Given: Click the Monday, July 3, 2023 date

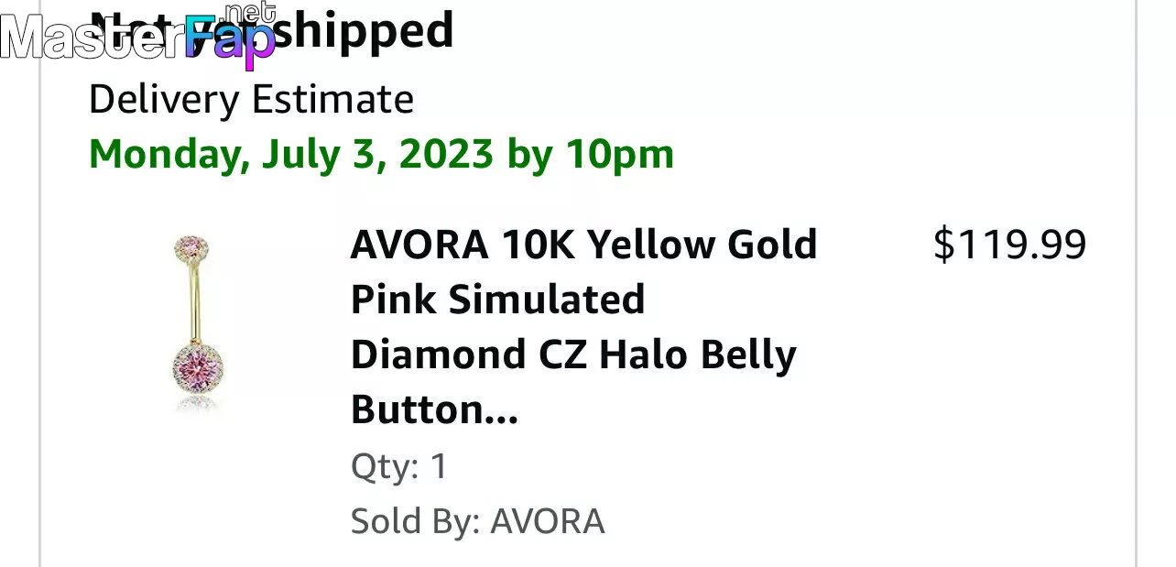Looking at the screenshot, I should click(290, 154).
